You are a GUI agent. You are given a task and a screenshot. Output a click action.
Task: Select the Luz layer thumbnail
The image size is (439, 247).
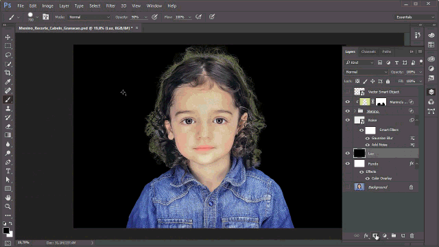359,153
